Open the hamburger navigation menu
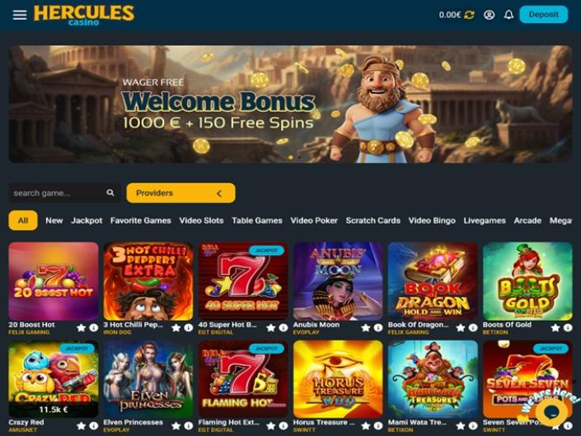Viewport: 581px width, 436px height. pos(20,15)
